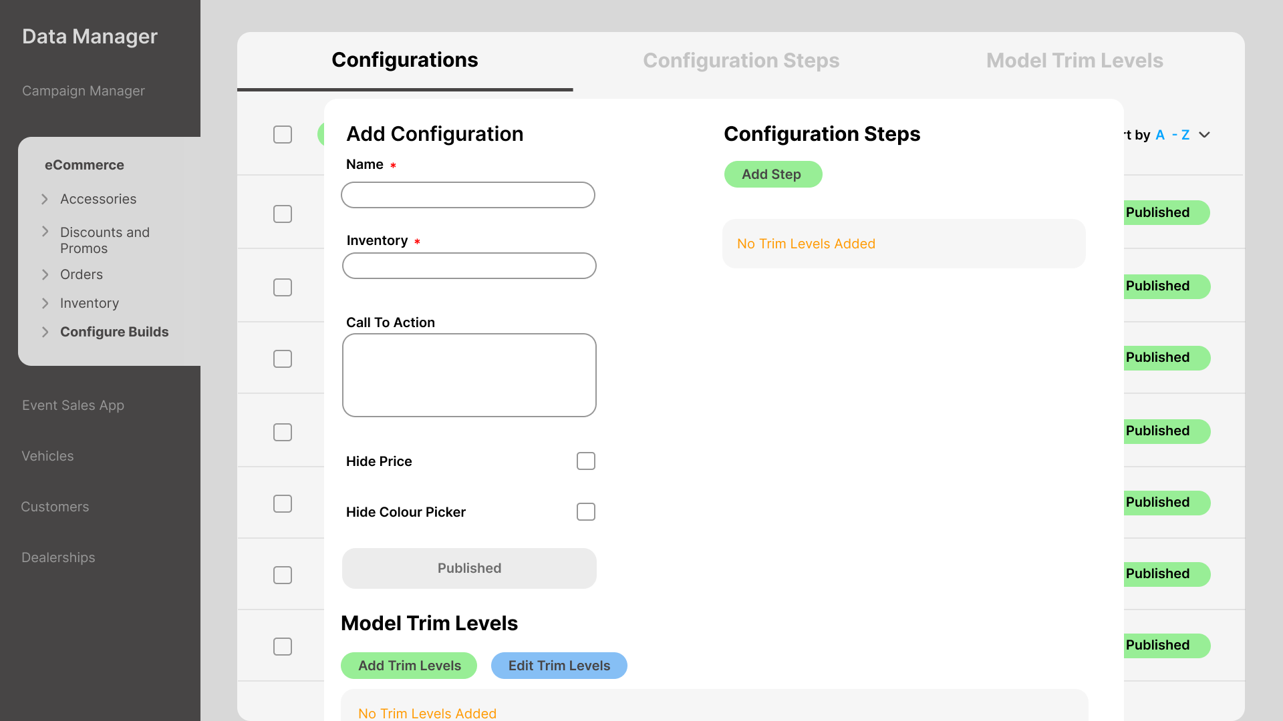Open the A-Z sort dropdown
The image size is (1283, 721).
point(1205,135)
